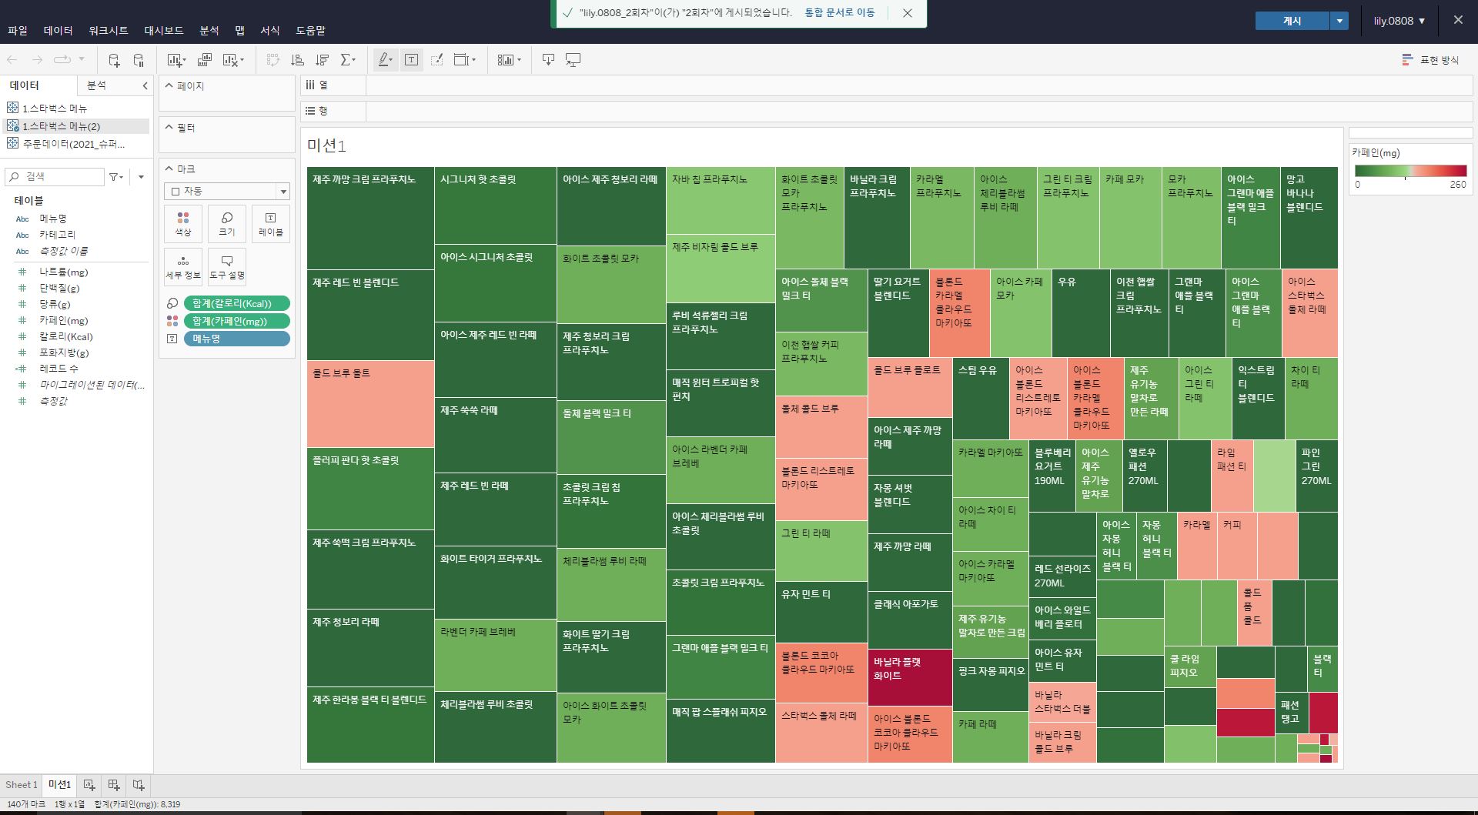Toggle pause auto updates icon
Screen dimensions: 1478x815
(139, 60)
